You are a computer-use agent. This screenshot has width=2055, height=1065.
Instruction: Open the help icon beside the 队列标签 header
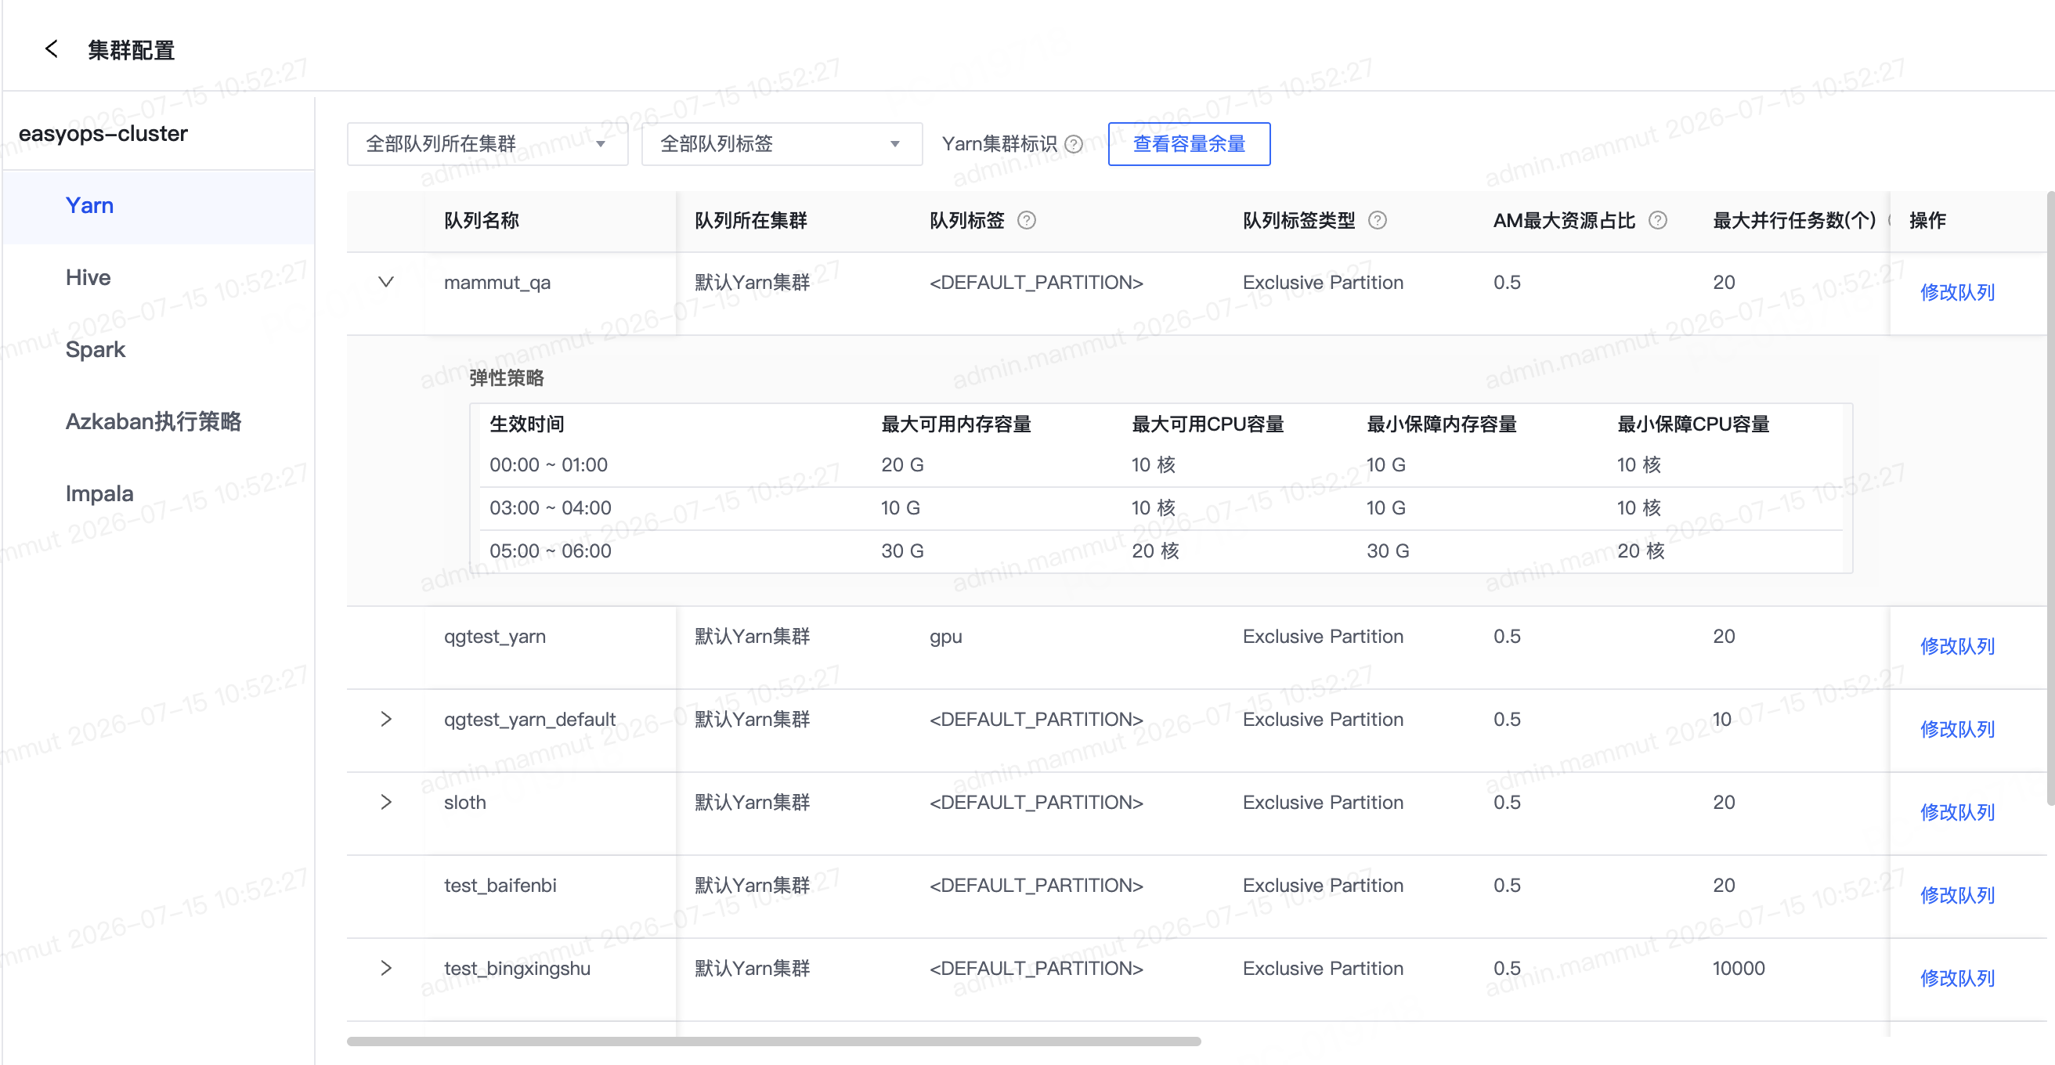[1027, 220]
